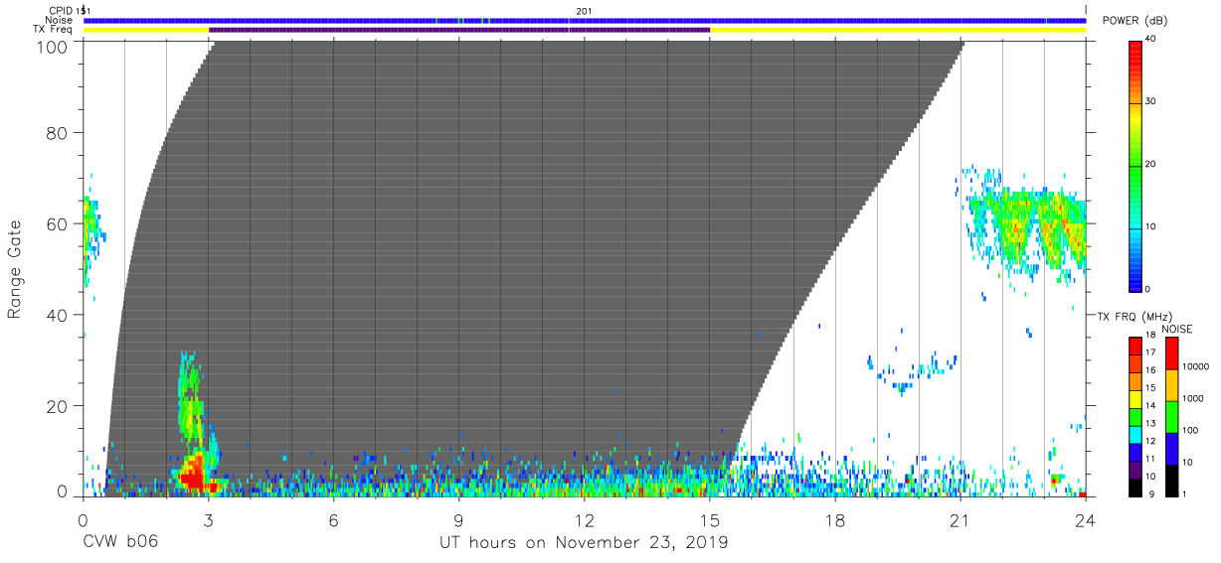This screenshot has width=1221, height=563.
Task: Click the orange segment of the NOISE colorbar
Action: [x=1171, y=385]
